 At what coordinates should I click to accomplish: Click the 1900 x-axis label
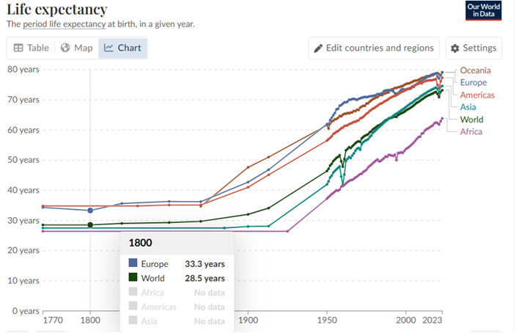pos(248,320)
